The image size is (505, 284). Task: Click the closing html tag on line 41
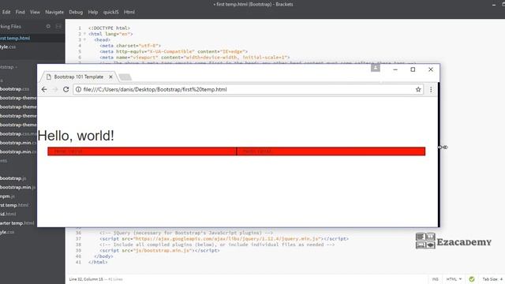click(x=98, y=262)
